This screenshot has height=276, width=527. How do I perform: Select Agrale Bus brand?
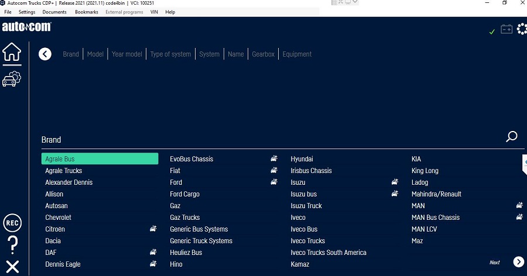pyautogui.click(x=100, y=159)
